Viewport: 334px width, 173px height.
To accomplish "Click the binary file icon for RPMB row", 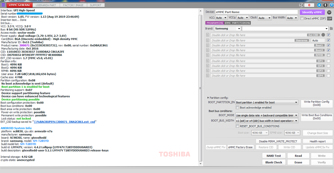I will point(208,55).
